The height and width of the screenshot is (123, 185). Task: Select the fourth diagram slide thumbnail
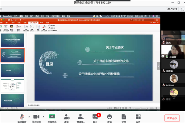tap(13, 86)
